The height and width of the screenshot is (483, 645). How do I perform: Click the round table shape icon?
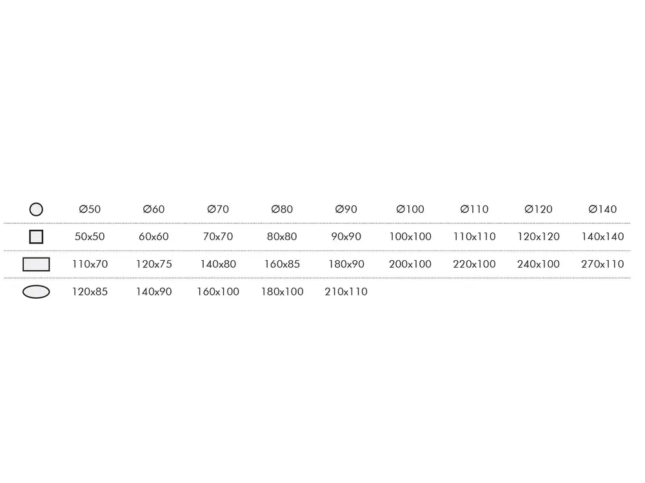36,209
